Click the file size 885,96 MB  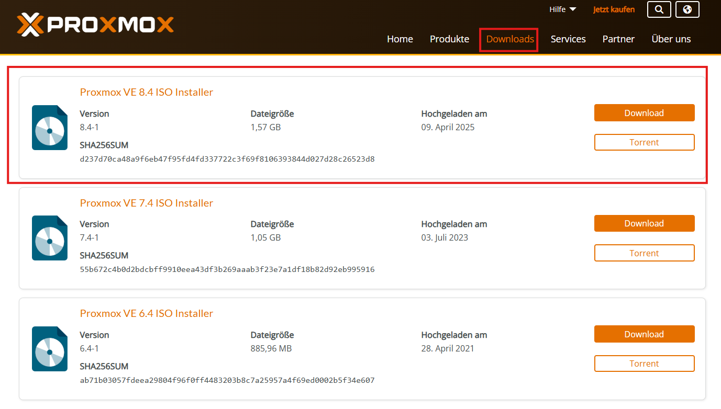pyautogui.click(x=271, y=348)
